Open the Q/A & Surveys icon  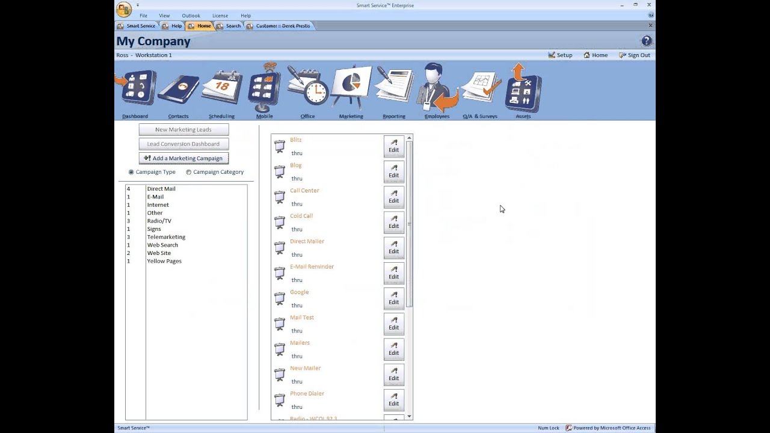tap(480, 88)
